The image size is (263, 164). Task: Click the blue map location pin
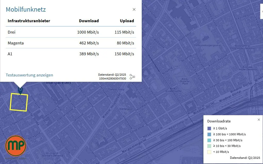click(x=20, y=90)
